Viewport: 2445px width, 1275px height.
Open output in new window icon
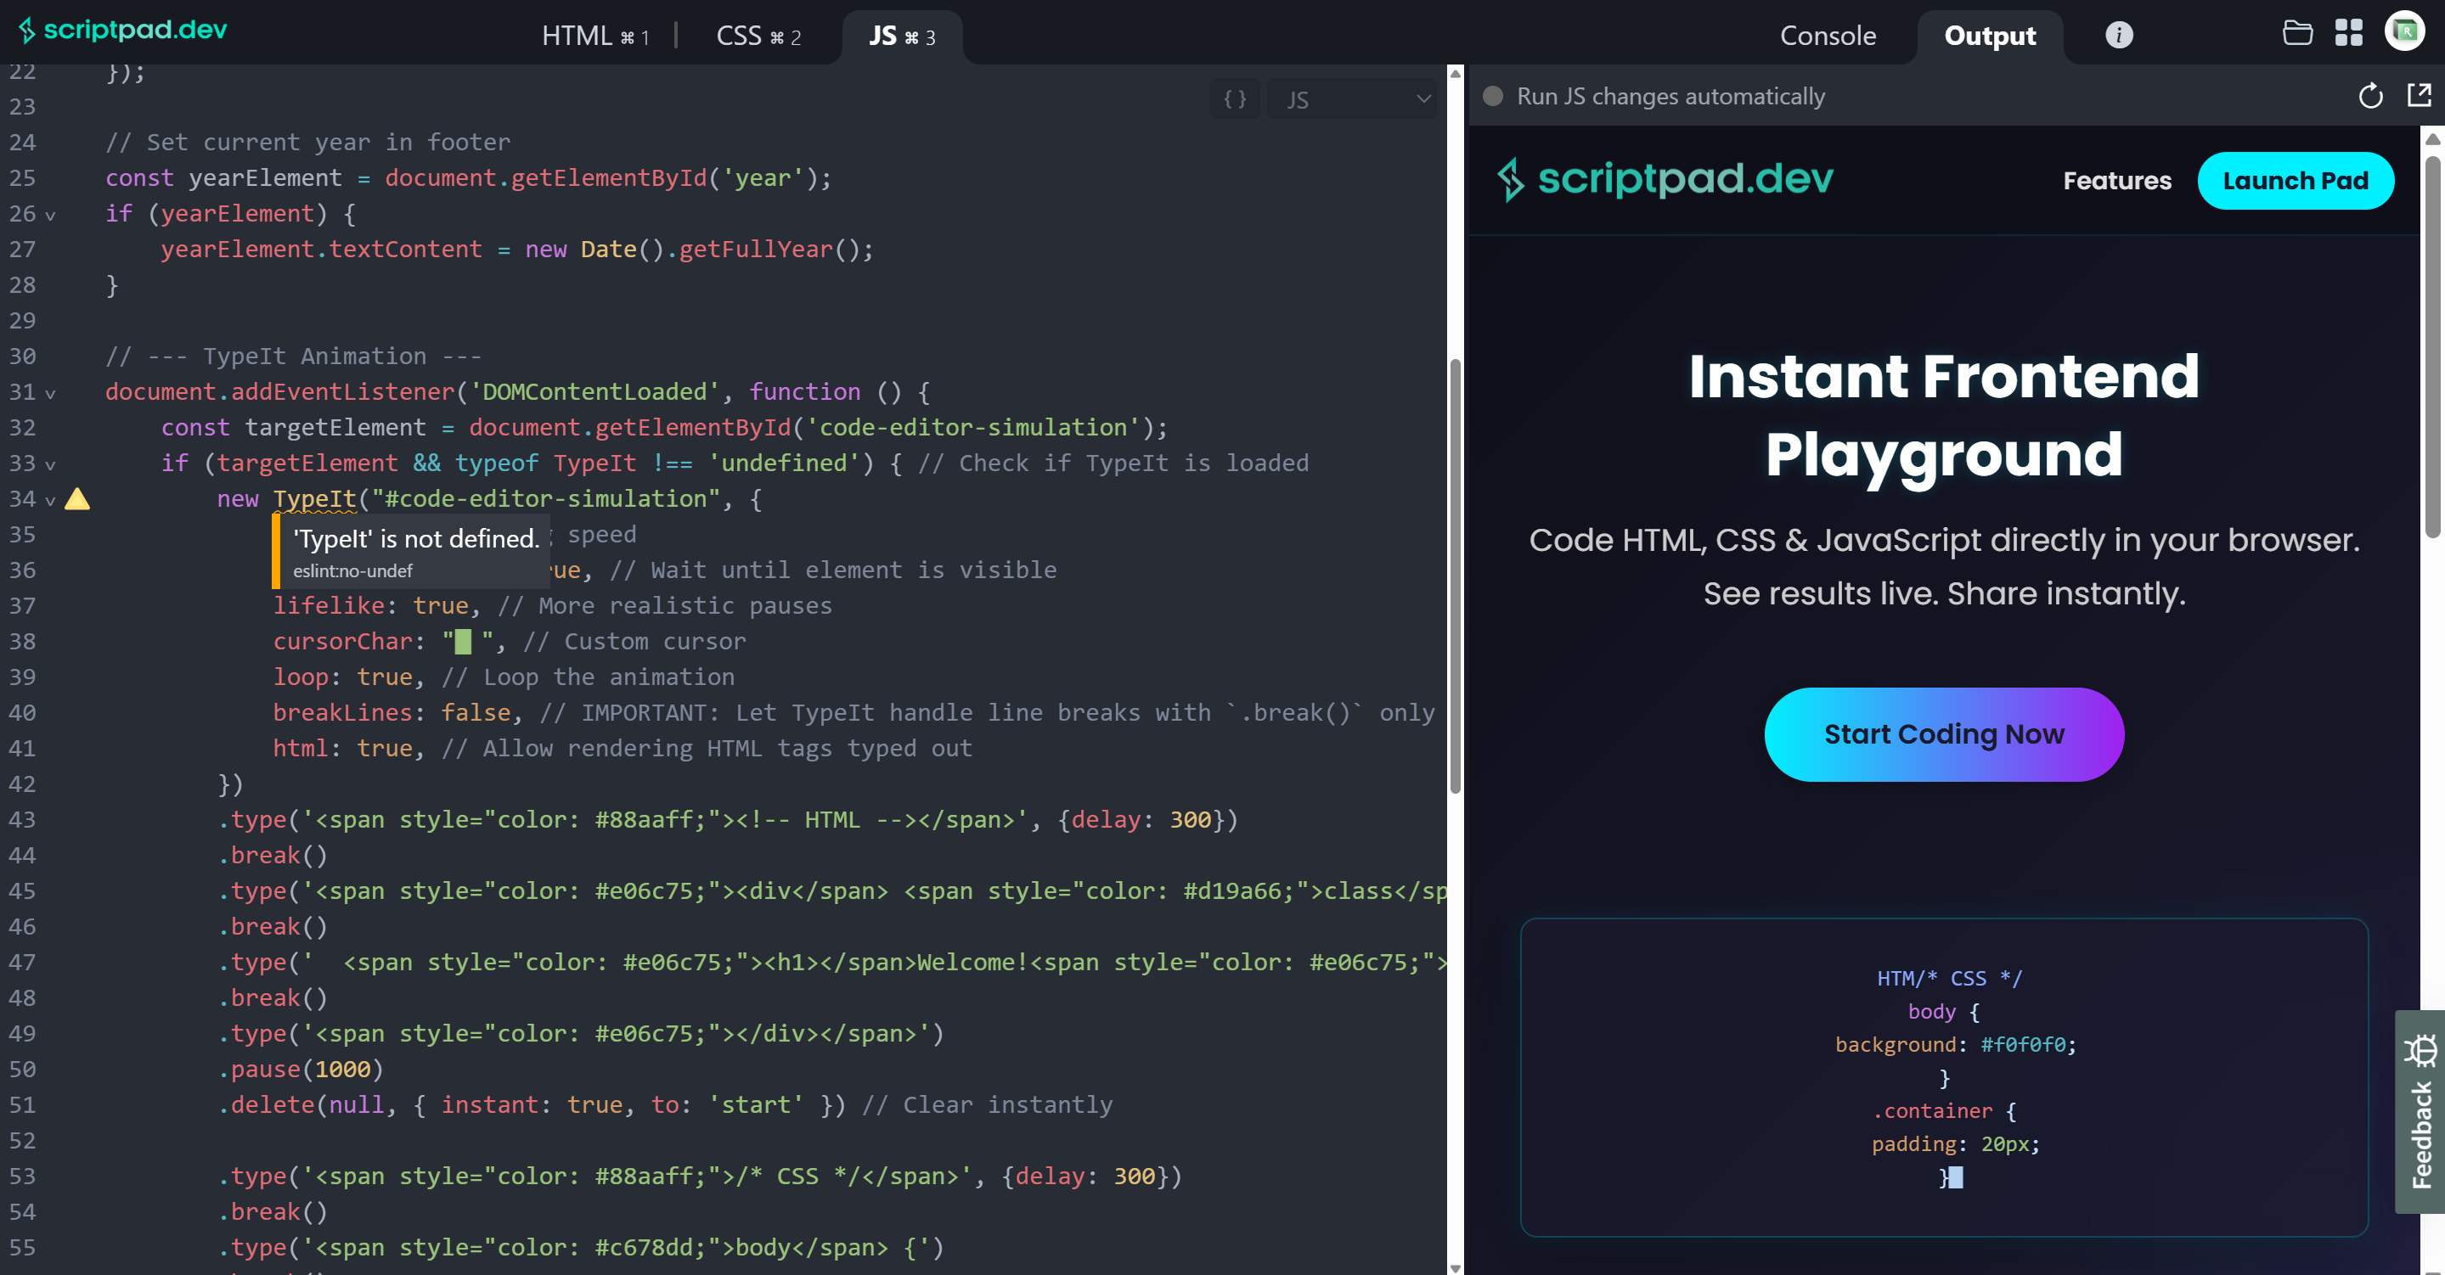pyautogui.click(x=2419, y=95)
